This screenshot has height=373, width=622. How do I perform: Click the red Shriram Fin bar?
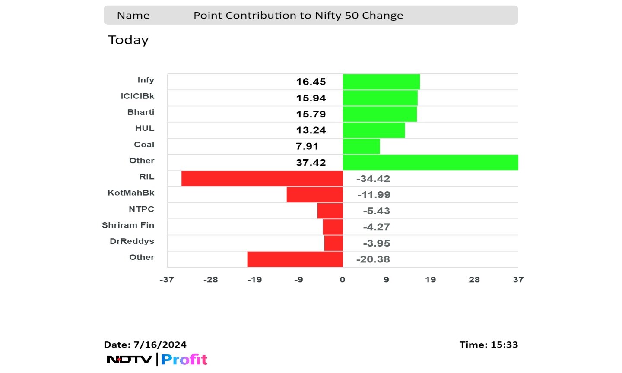coord(333,227)
